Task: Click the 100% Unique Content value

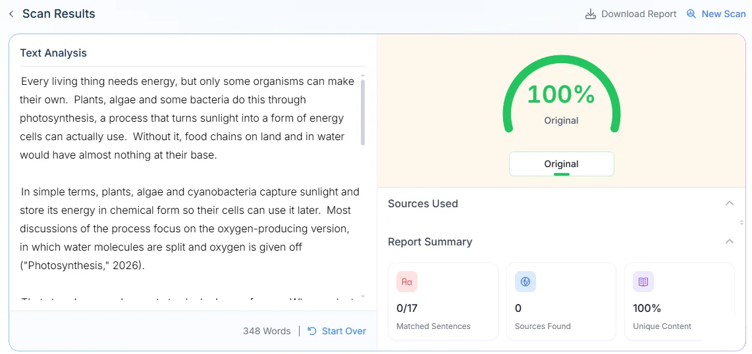Action: (647, 308)
